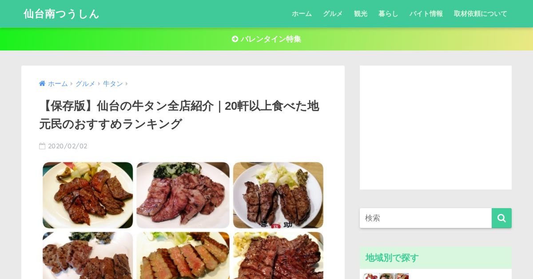Click the arrow icon beside バレンタイン特集

click(235, 39)
